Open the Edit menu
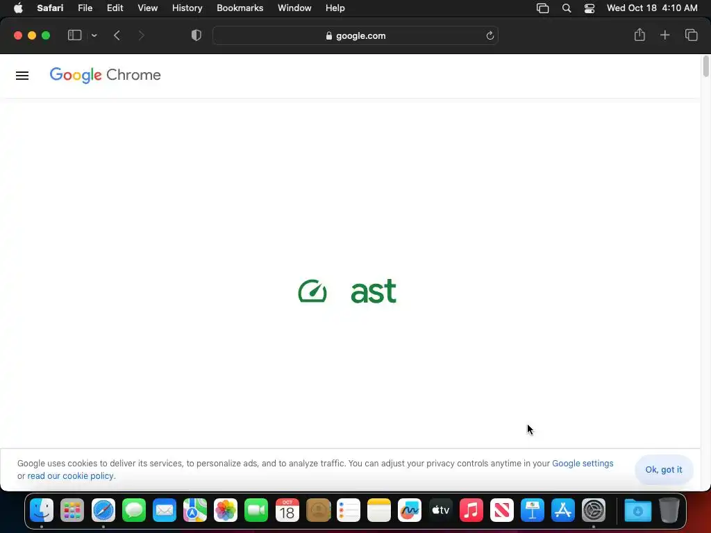This screenshot has height=533, width=711. point(115,8)
